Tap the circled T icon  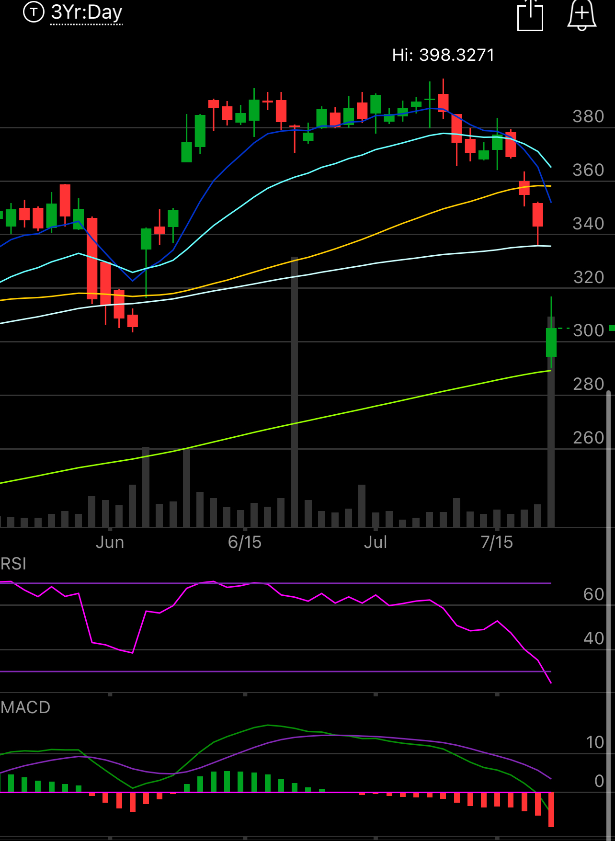point(34,12)
